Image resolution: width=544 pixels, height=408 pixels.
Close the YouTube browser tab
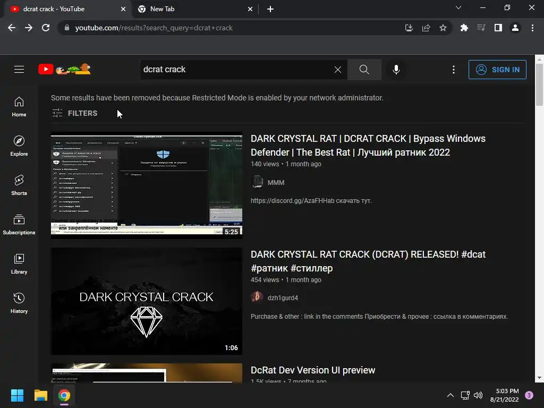coord(123,9)
